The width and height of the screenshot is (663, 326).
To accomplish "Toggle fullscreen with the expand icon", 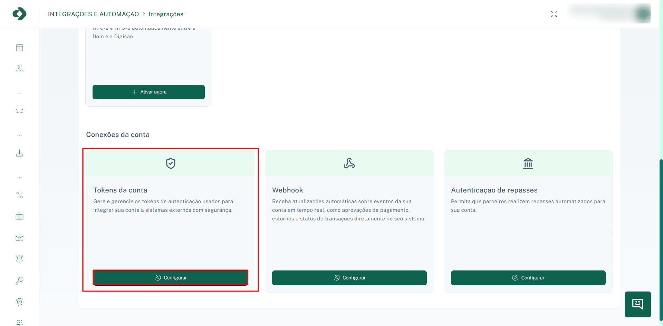I will click(554, 14).
